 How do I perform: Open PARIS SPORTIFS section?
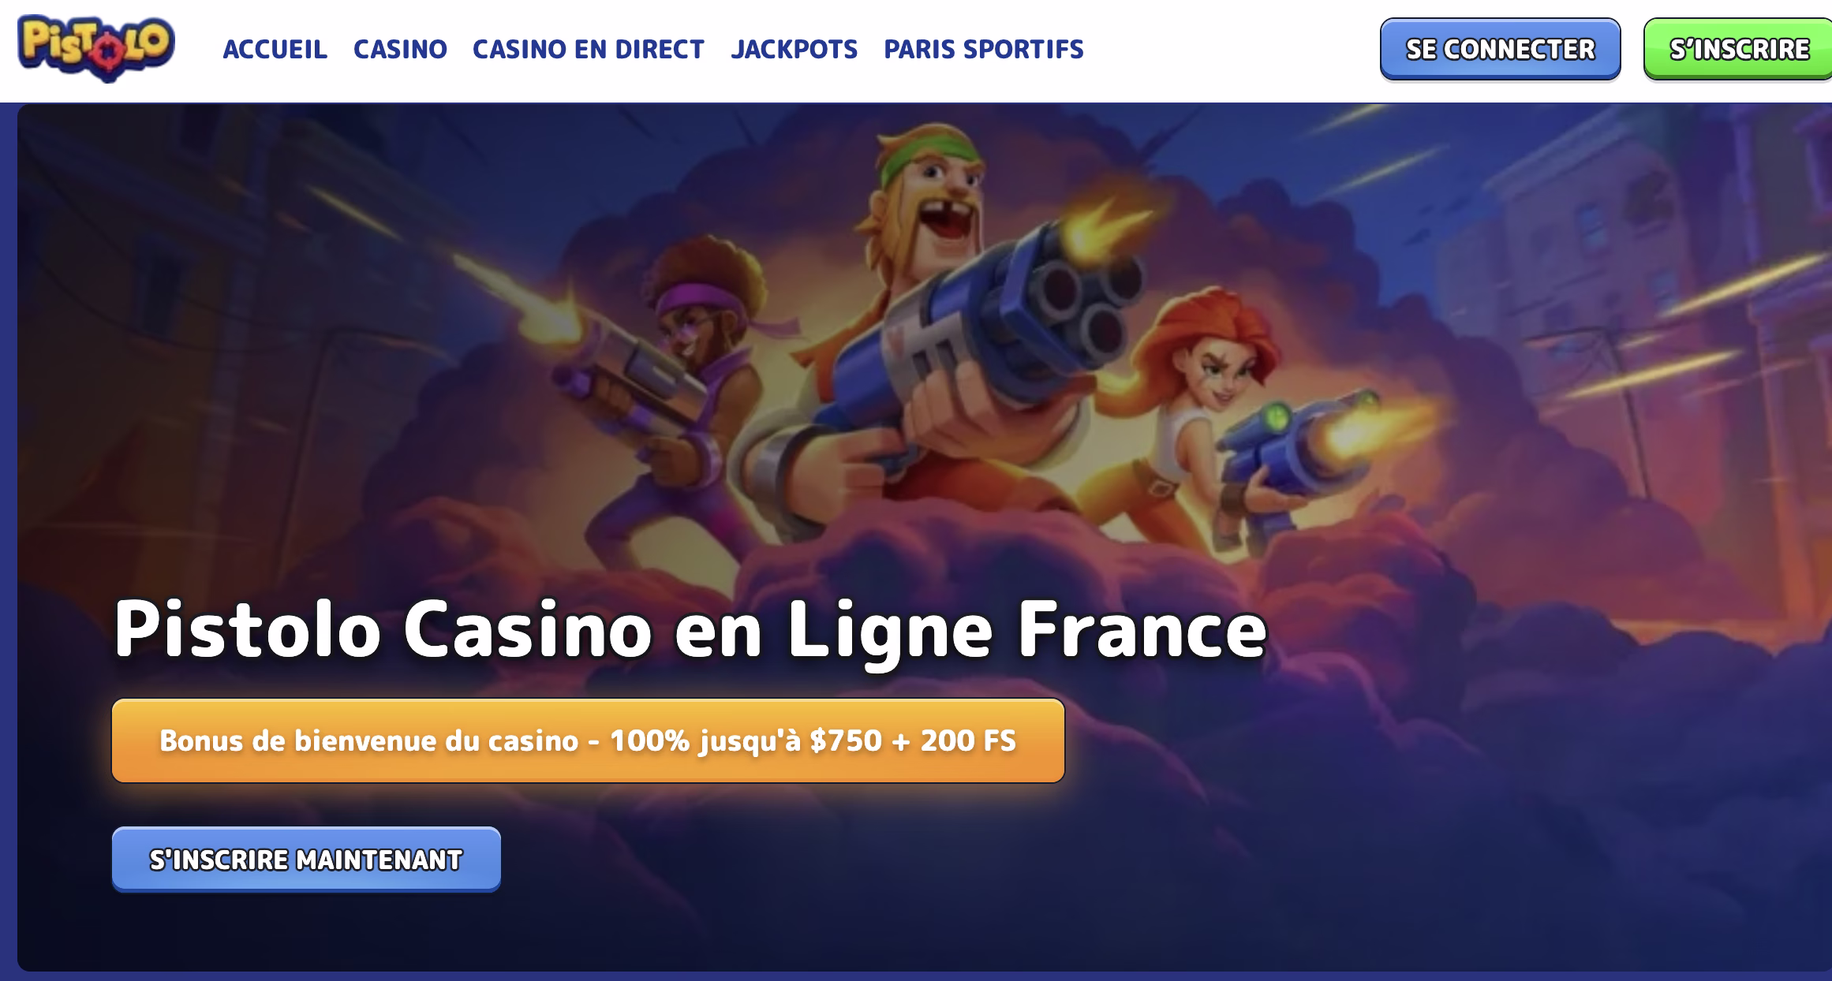click(x=984, y=50)
